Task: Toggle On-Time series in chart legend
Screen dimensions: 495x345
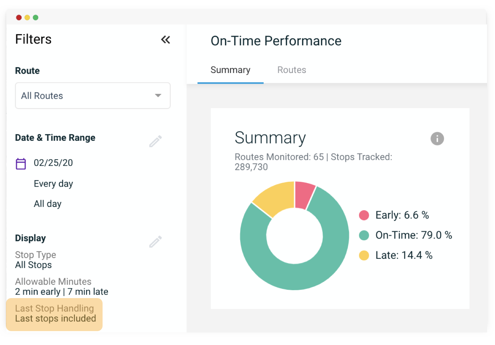Action: (x=406, y=235)
